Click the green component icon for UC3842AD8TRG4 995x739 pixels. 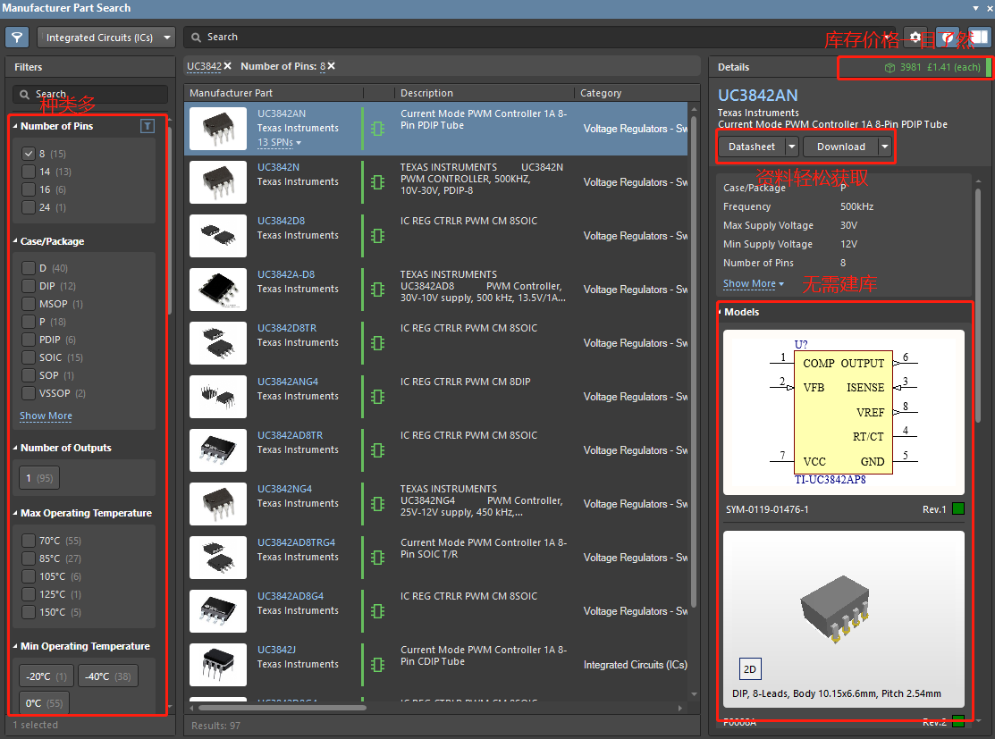click(x=378, y=558)
